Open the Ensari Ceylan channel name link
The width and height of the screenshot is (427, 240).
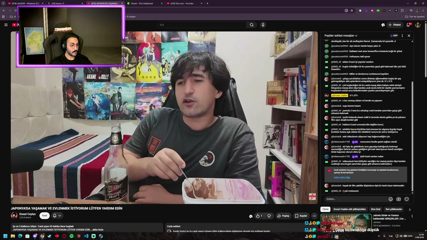(x=27, y=214)
